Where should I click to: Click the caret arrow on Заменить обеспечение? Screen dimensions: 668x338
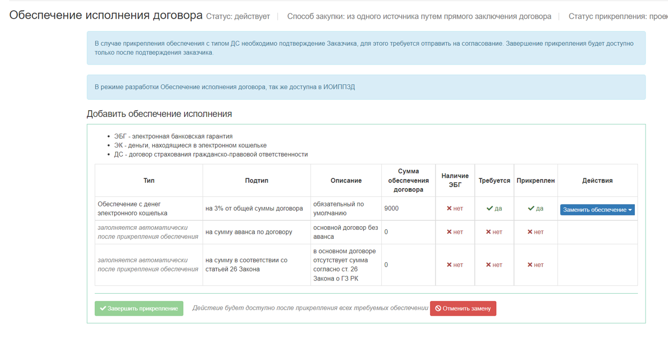tap(630, 210)
